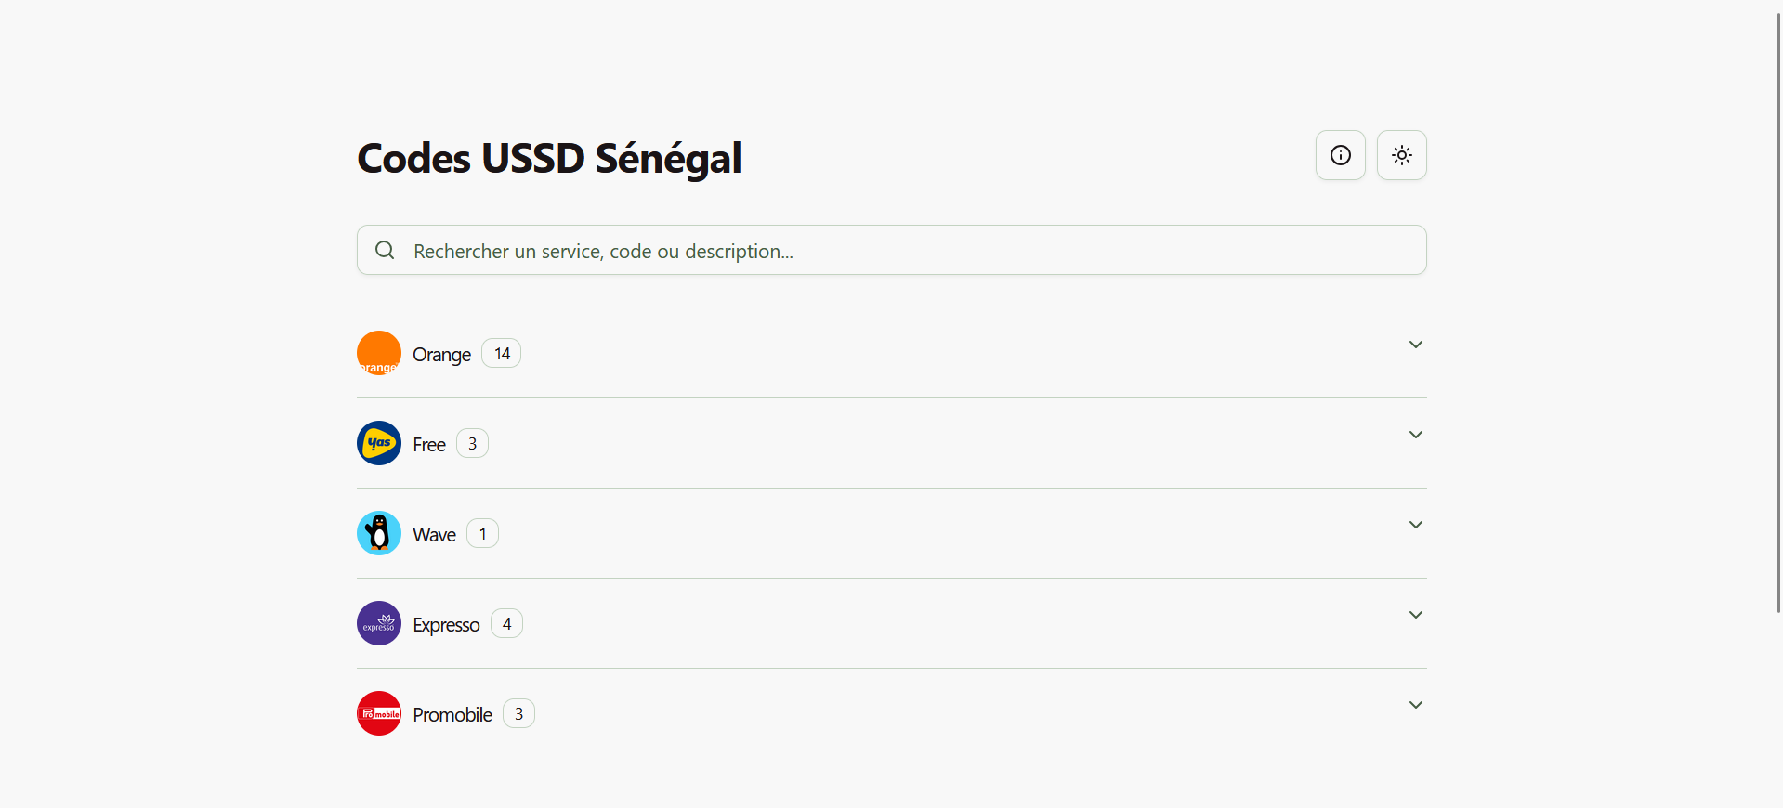This screenshot has width=1783, height=808.
Task: Click the search magnifier icon
Action: point(385,250)
